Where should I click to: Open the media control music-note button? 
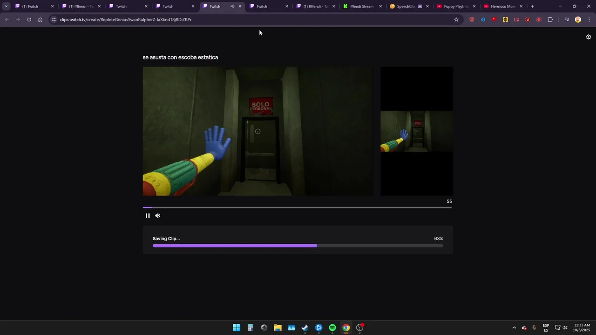pos(567,20)
